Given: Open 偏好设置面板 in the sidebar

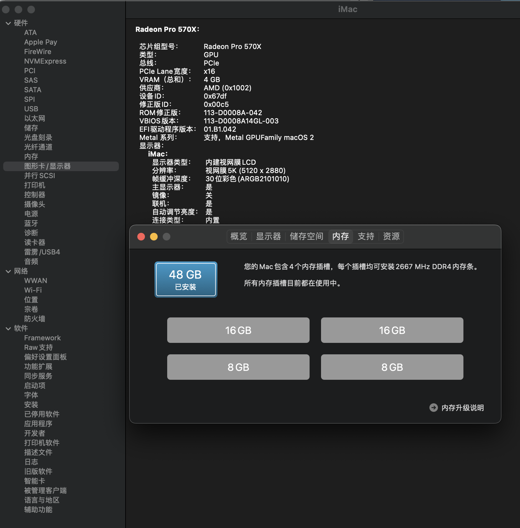Looking at the screenshot, I should point(45,357).
